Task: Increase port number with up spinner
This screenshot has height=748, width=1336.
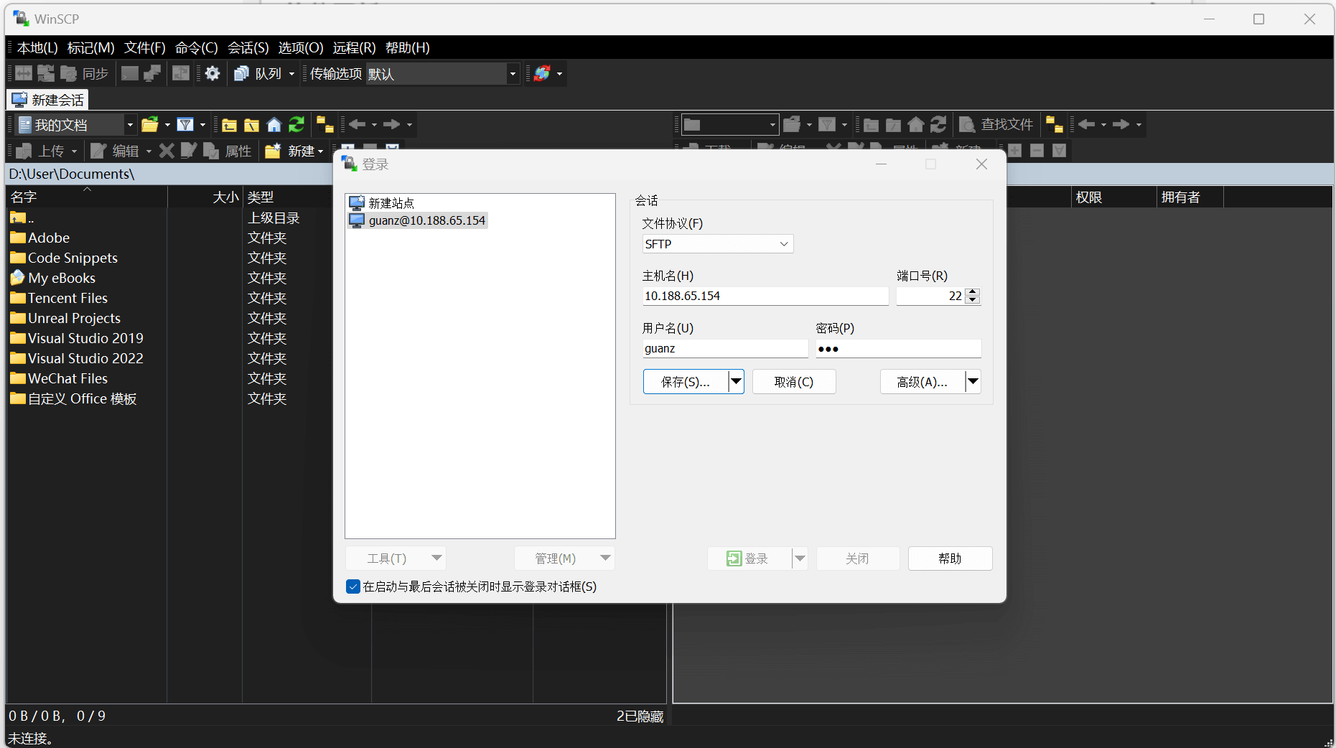Action: [x=973, y=291]
